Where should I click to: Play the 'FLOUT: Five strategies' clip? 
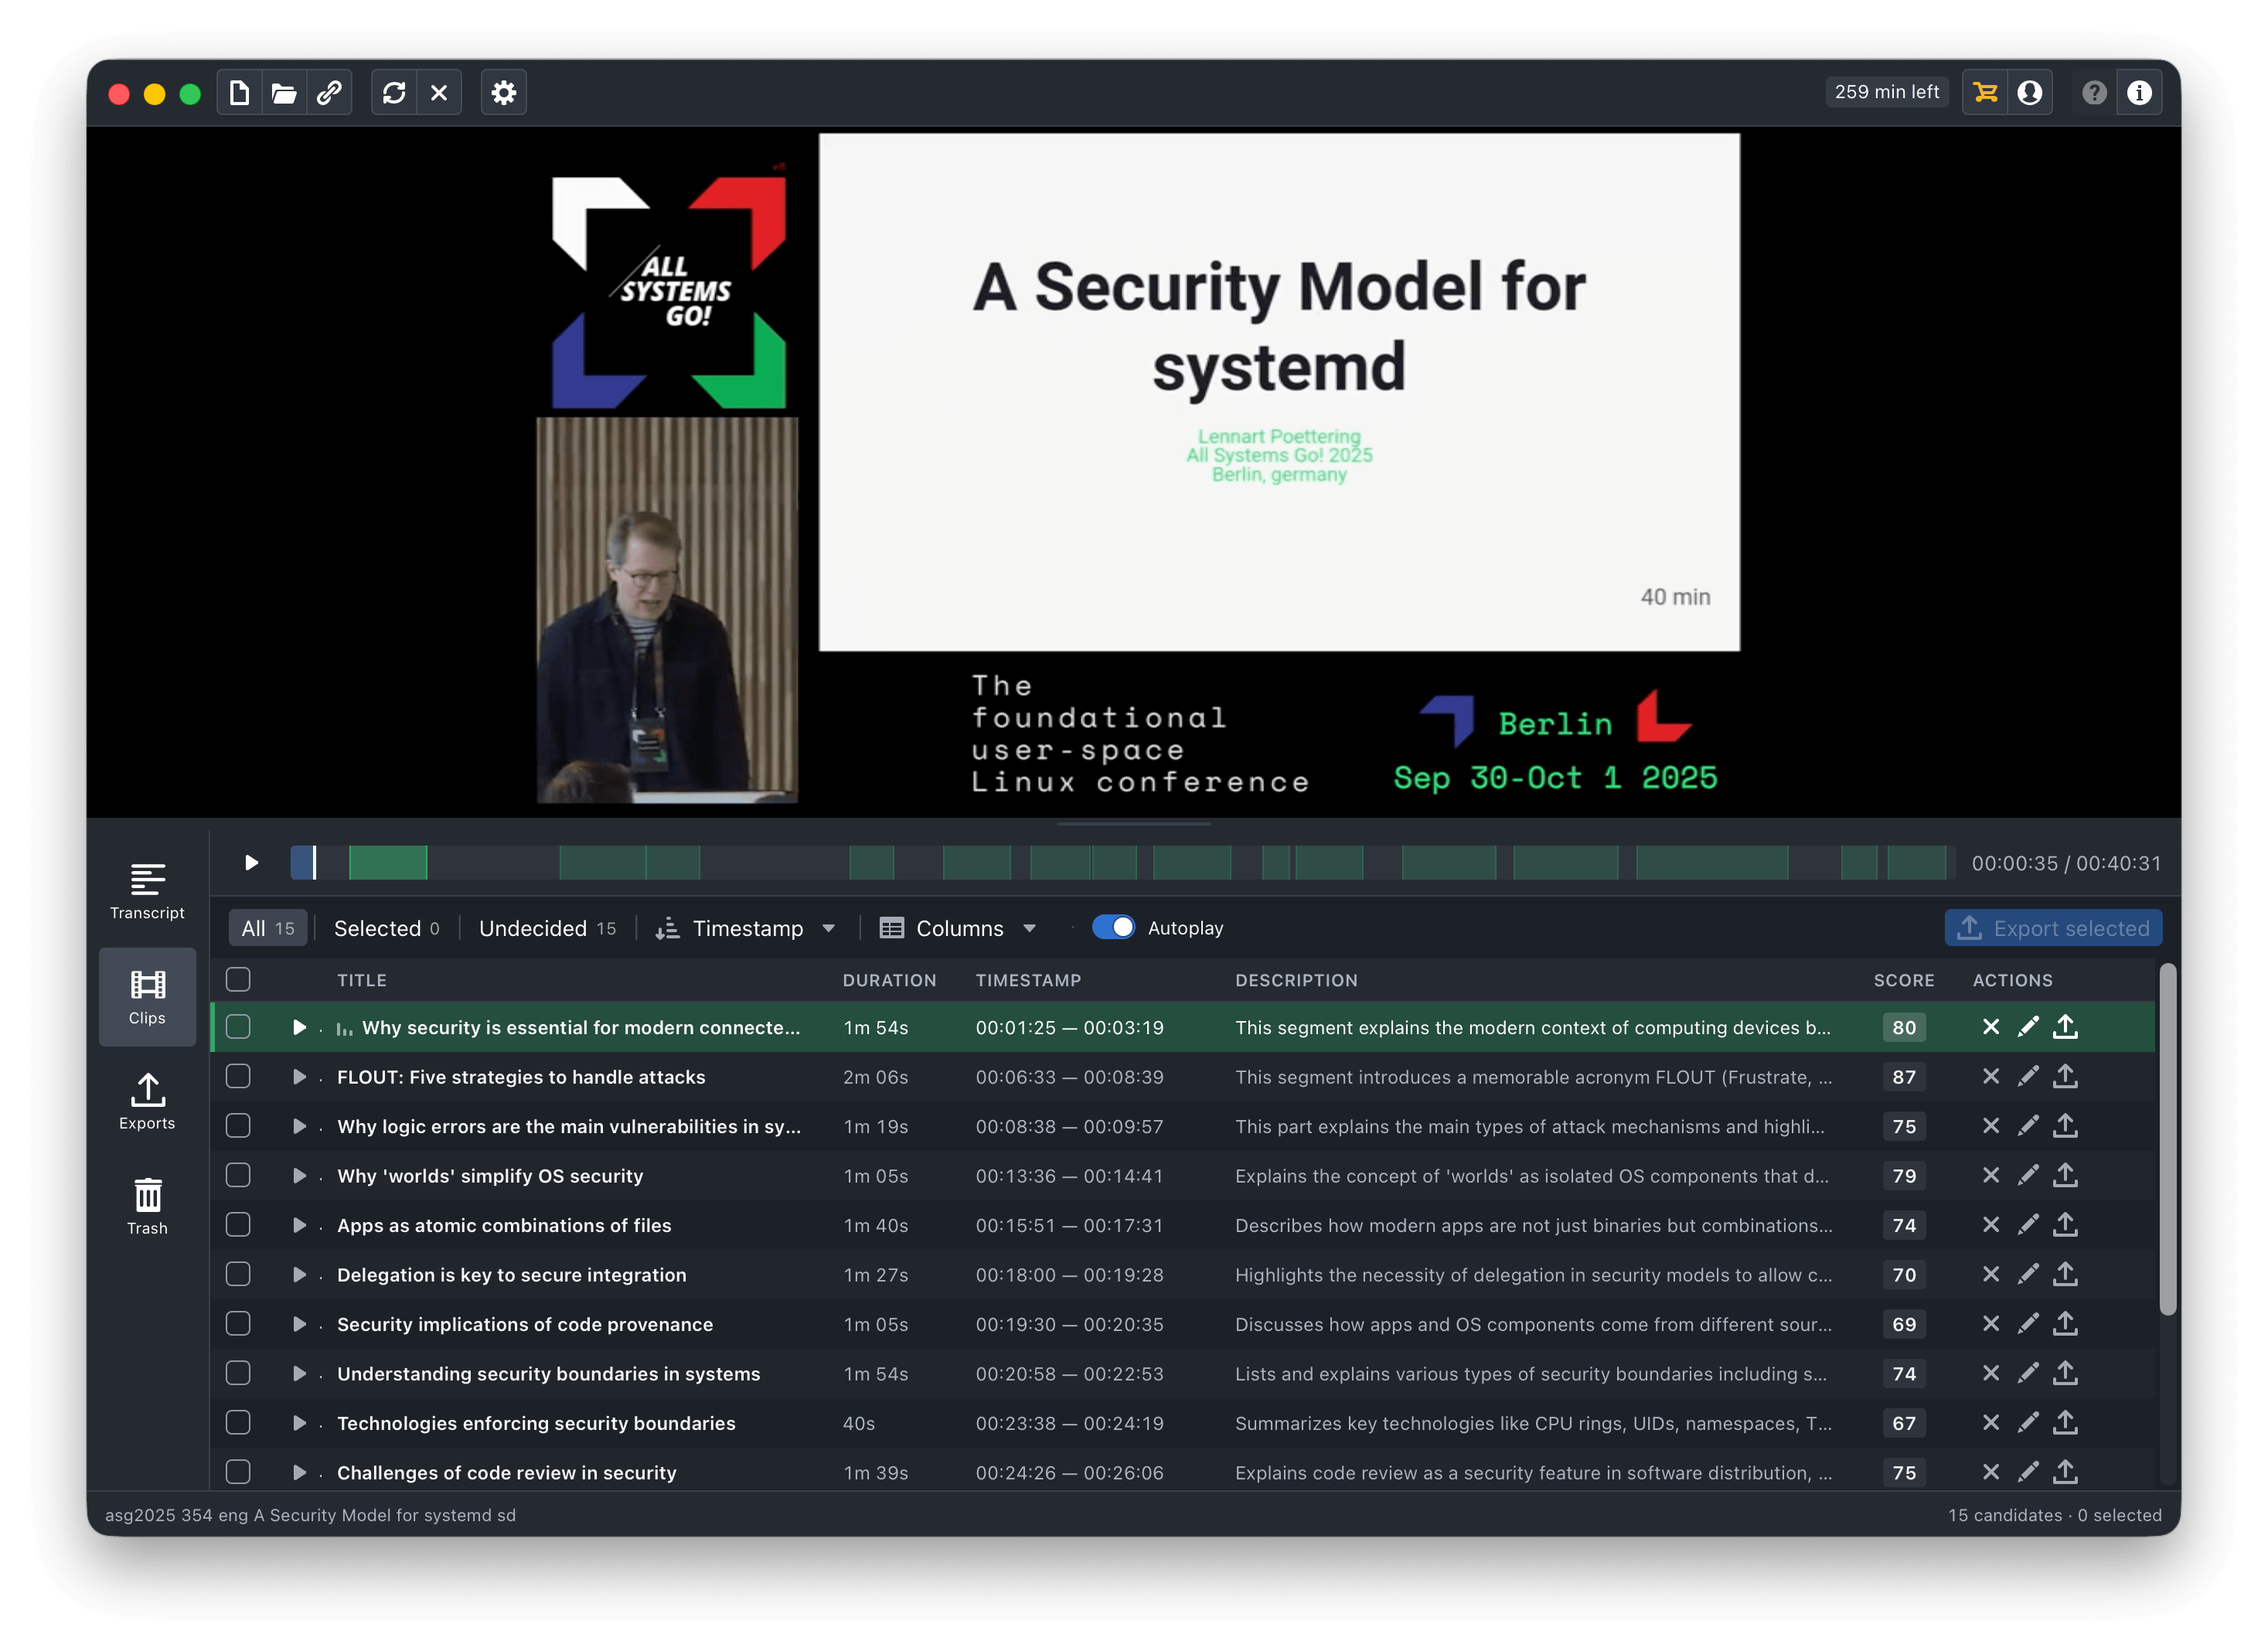coord(298,1077)
